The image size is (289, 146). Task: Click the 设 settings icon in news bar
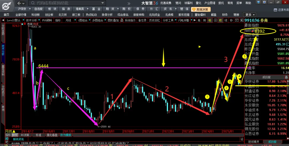(242, 139)
